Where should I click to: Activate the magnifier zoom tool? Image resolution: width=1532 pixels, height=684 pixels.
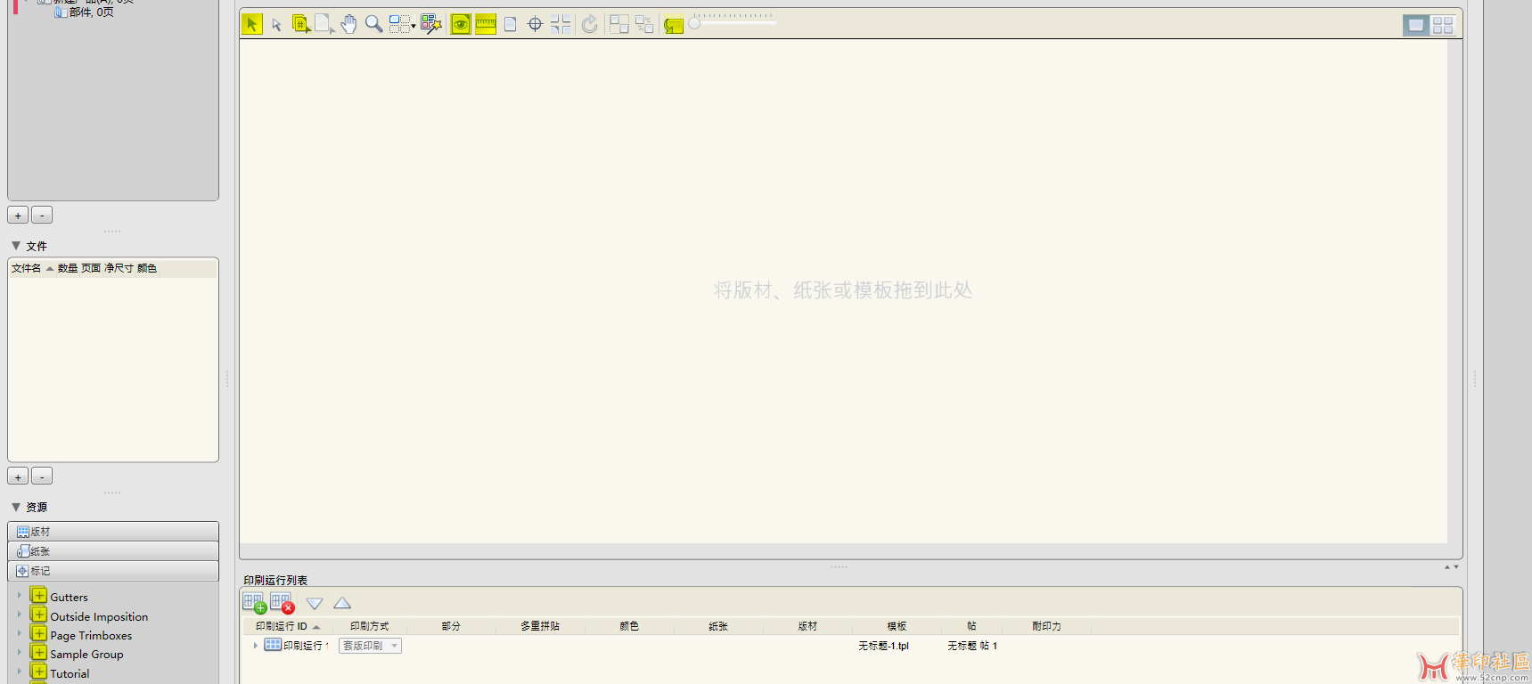tap(373, 24)
